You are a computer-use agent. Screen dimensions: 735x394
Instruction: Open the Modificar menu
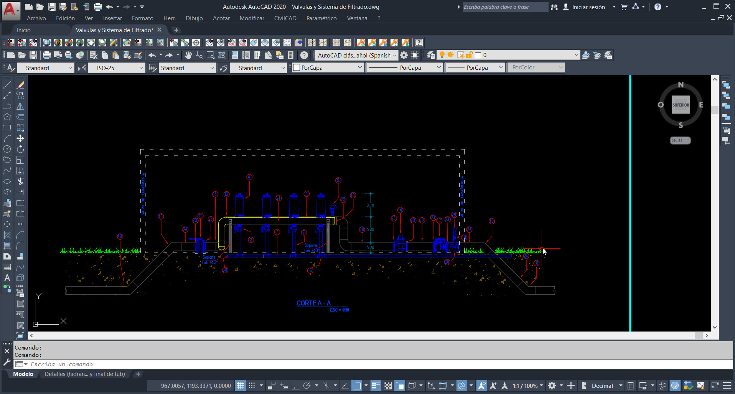252,18
